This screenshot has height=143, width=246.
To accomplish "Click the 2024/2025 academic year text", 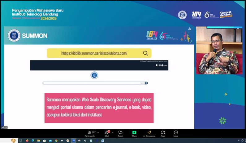I will (x=49, y=19).
